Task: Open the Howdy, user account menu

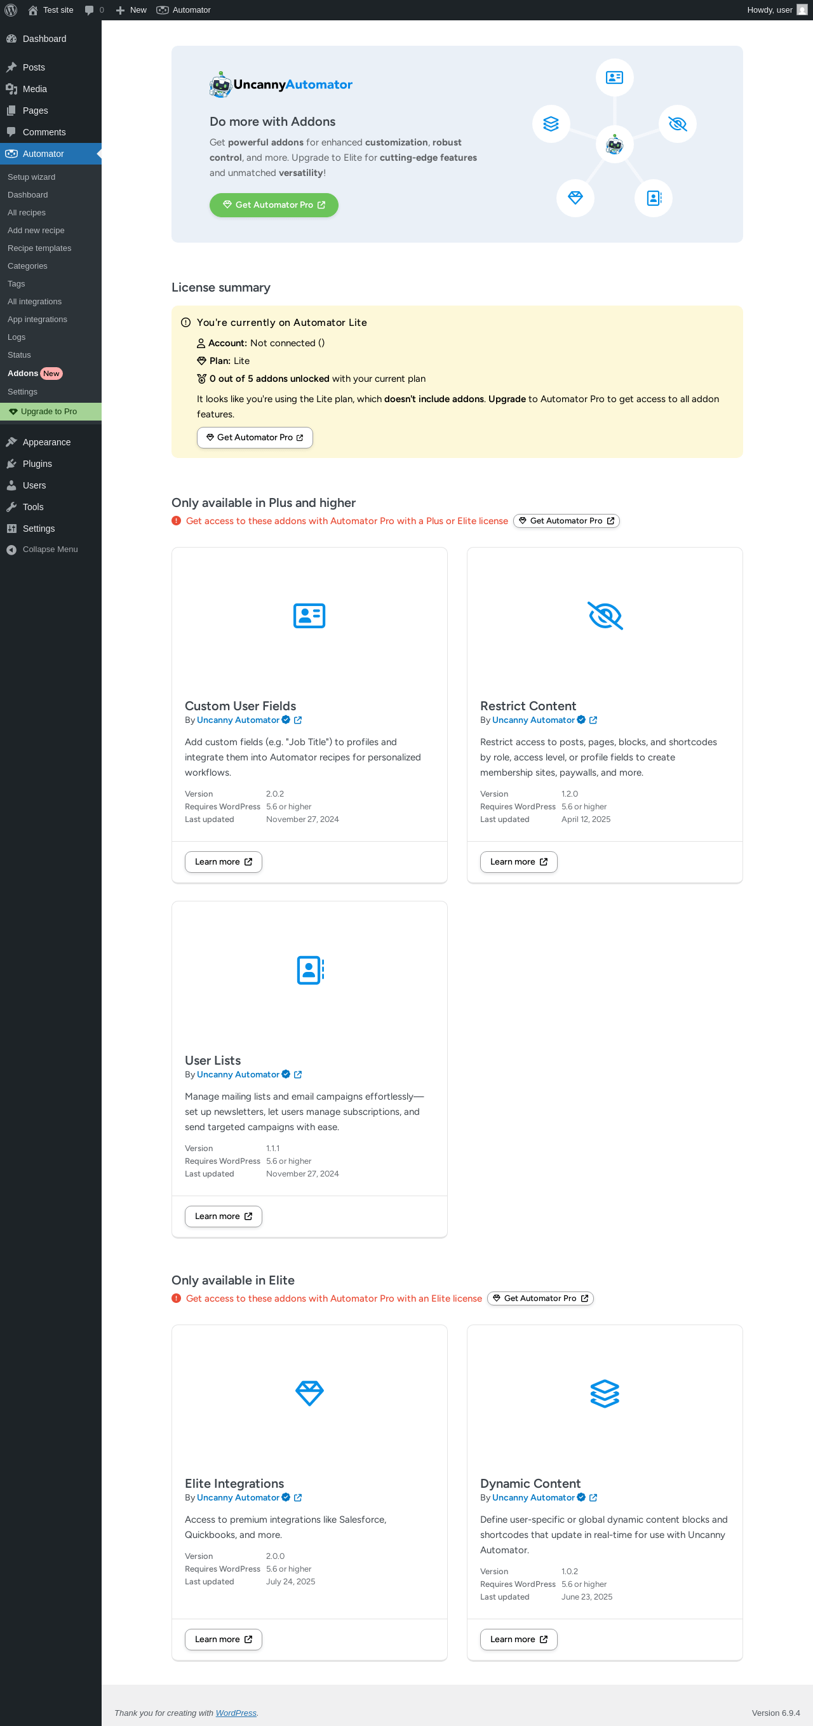Action: [x=776, y=10]
